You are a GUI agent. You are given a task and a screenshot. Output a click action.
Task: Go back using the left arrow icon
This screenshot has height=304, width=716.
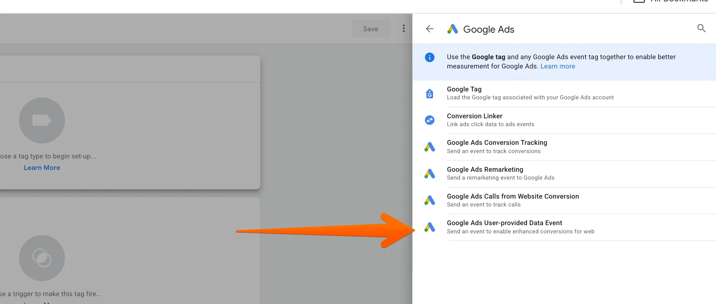click(x=429, y=29)
